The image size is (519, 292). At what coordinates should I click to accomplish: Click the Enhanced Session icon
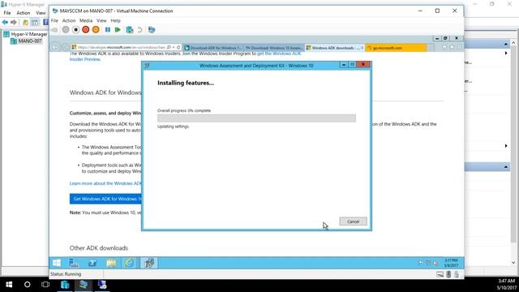tap(152, 30)
